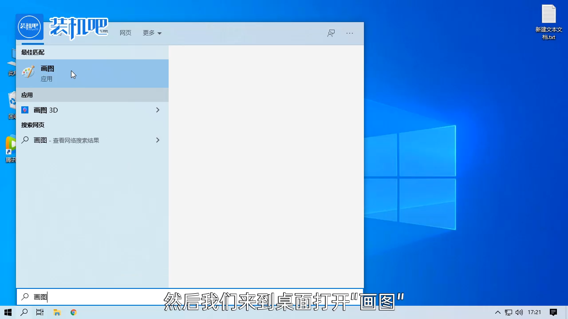Switch to the 网页 (Web) tab
This screenshot has height=319, width=568.
[125, 33]
